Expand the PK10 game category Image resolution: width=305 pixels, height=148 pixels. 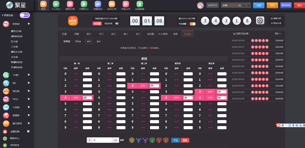click(29, 99)
